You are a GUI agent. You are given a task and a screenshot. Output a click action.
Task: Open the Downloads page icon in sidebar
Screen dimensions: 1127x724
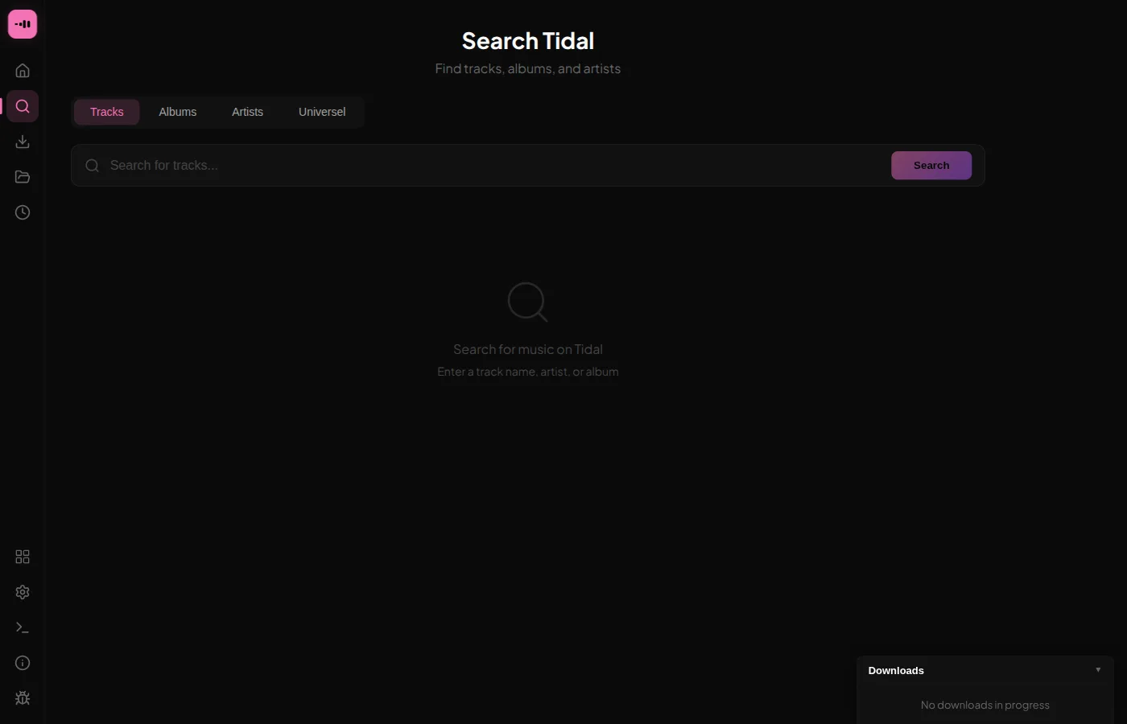23,142
